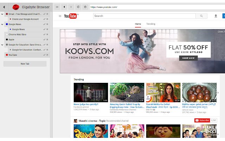
Task: Toggle checkmark on YouTube tab row
Action: pos(44,55)
